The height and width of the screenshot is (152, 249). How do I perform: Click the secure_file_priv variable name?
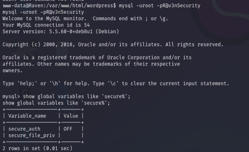[x=32, y=135]
